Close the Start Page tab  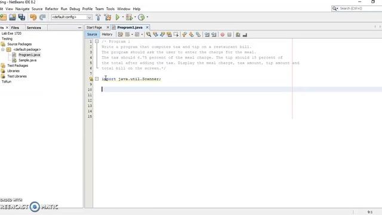(108, 27)
